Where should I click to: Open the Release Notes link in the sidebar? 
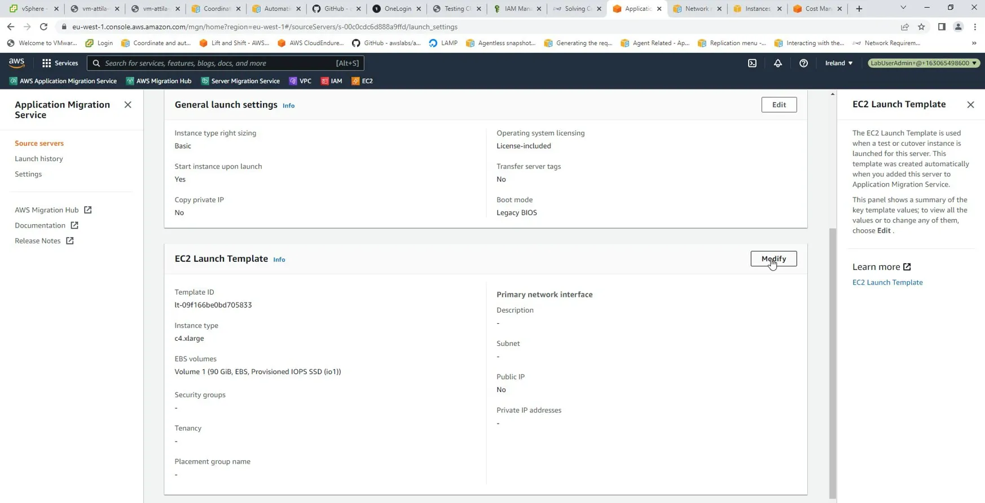point(38,241)
